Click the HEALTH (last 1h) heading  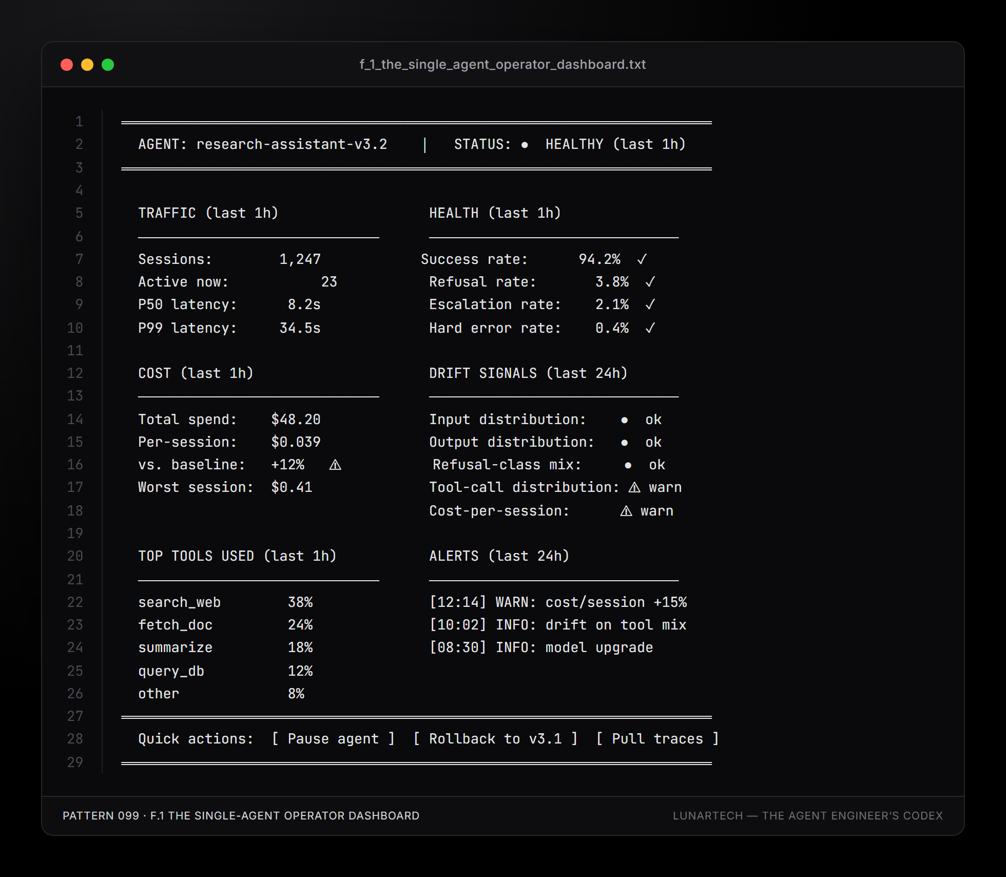pos(495,213)
